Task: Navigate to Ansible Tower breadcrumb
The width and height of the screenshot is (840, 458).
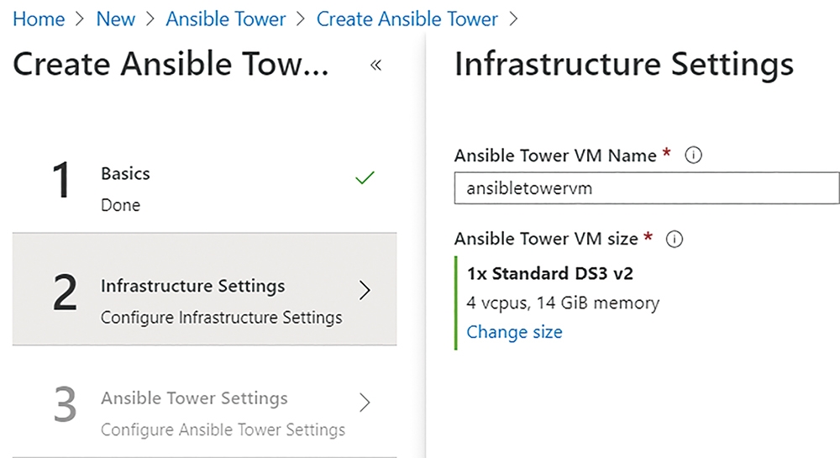Action: (x=225, y=19)
